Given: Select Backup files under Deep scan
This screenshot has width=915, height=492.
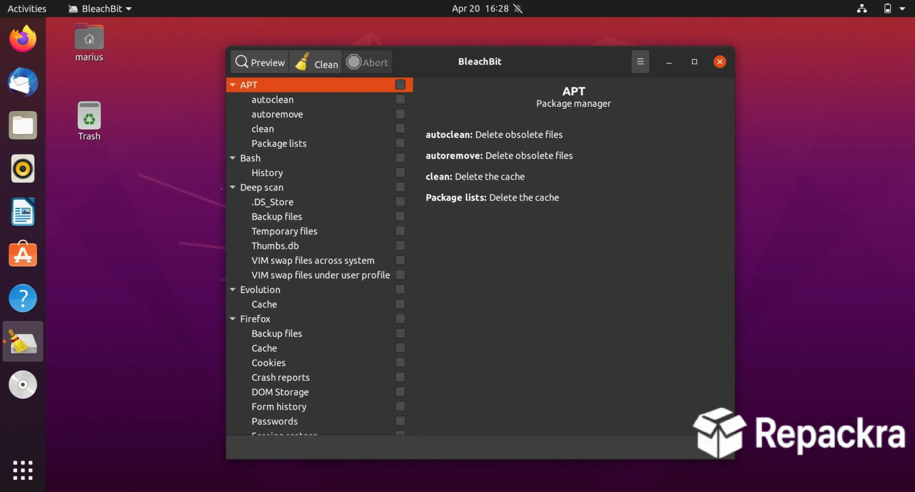Looking at the screenshot, I should coord(319,216).
